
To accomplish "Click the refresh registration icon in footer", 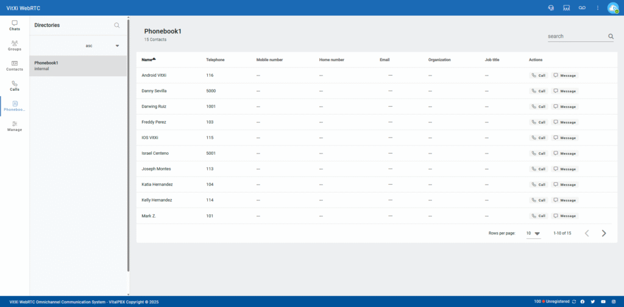I will click(x=574, y=302).
